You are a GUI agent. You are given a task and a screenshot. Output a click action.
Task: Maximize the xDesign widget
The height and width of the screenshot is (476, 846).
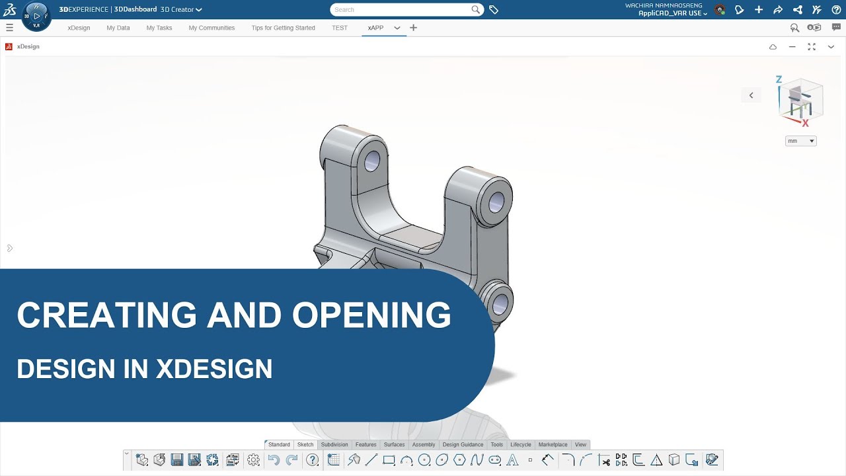click(812, 47)
